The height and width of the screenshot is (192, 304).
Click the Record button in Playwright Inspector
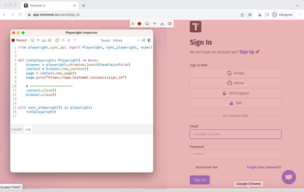tap(19, 40)
